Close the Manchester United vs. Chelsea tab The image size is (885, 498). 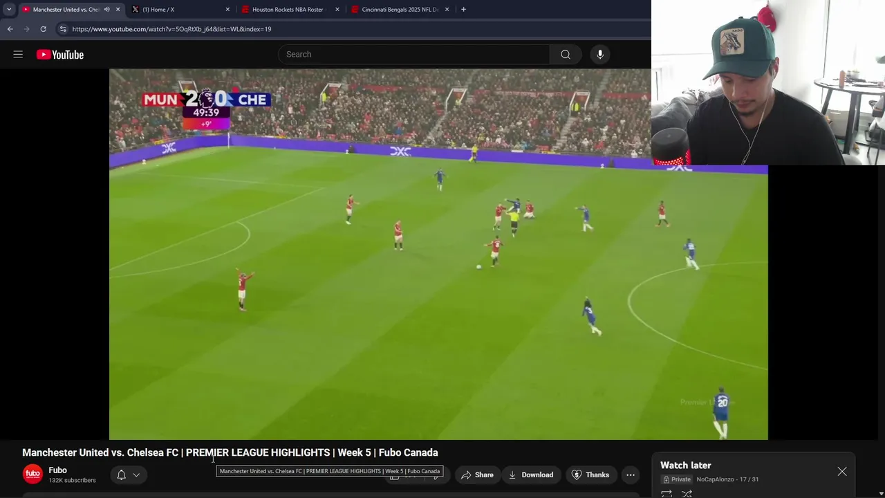click(118, 10)
